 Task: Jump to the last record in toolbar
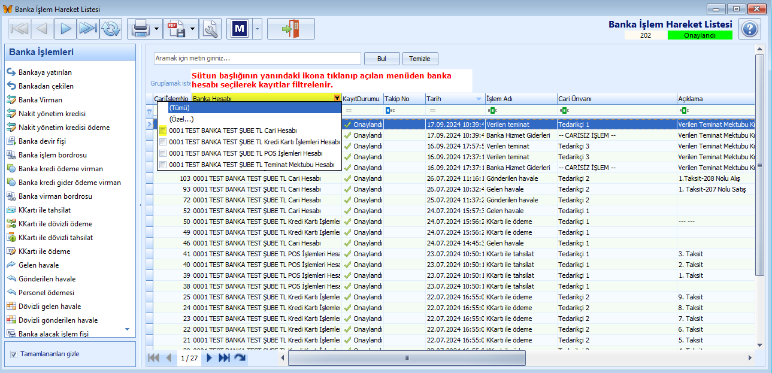88,28
